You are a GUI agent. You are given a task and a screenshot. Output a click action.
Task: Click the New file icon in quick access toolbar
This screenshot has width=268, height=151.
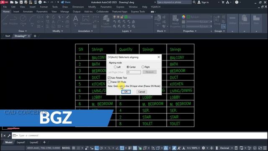tap(12, 2)
